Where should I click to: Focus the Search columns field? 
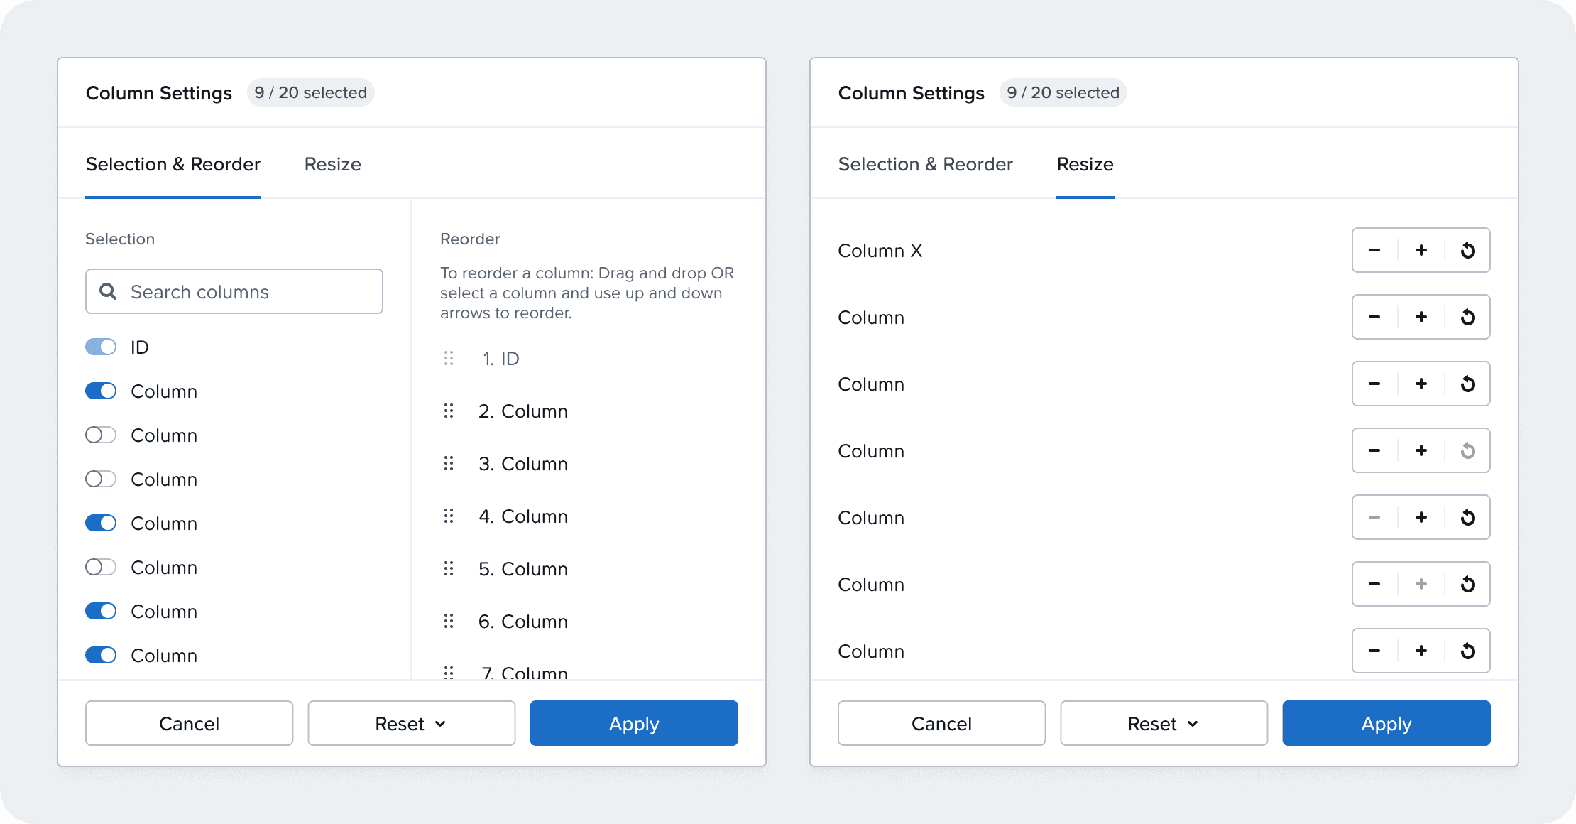click(x=234, y=291)
